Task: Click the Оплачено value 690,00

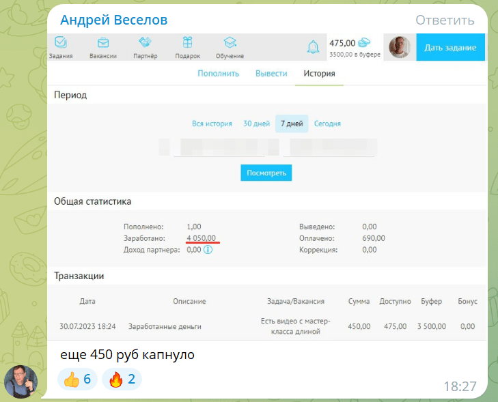Action: point(374,238)
